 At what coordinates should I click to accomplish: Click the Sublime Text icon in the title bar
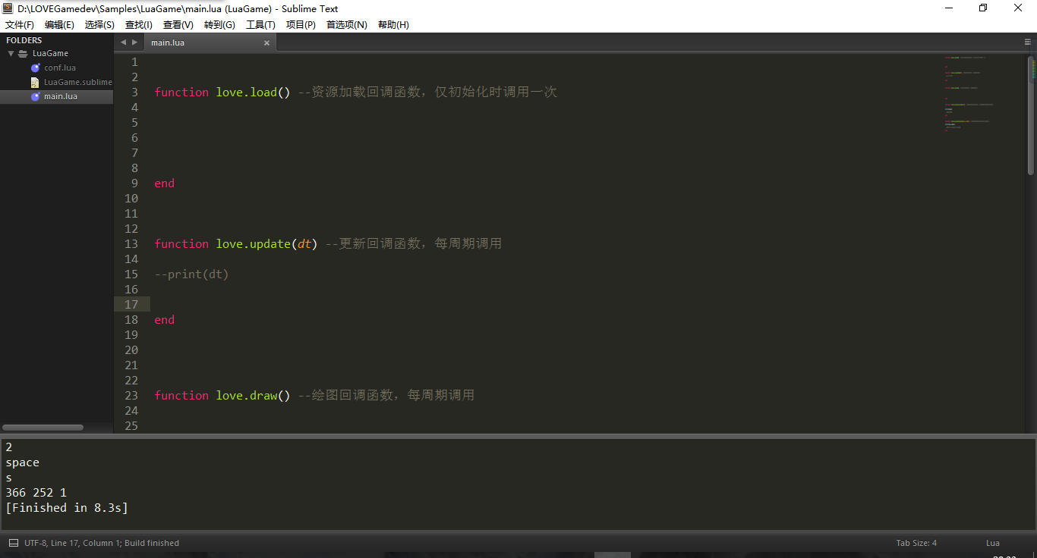pyautogui.click(x=8, y=8)
